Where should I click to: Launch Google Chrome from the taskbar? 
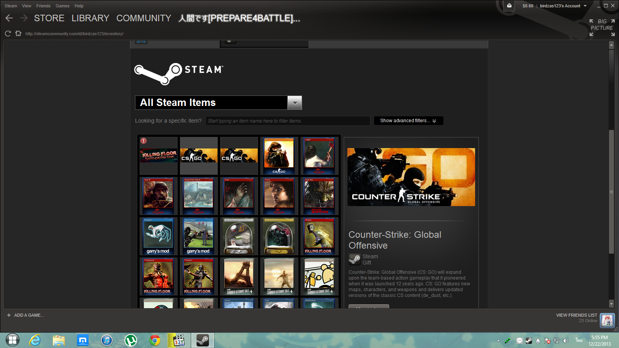pos(155,340)
